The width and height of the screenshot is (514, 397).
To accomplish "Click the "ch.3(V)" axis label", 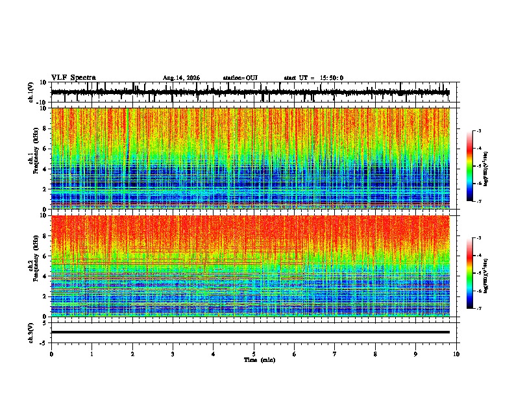I will (x=31, y=333).
